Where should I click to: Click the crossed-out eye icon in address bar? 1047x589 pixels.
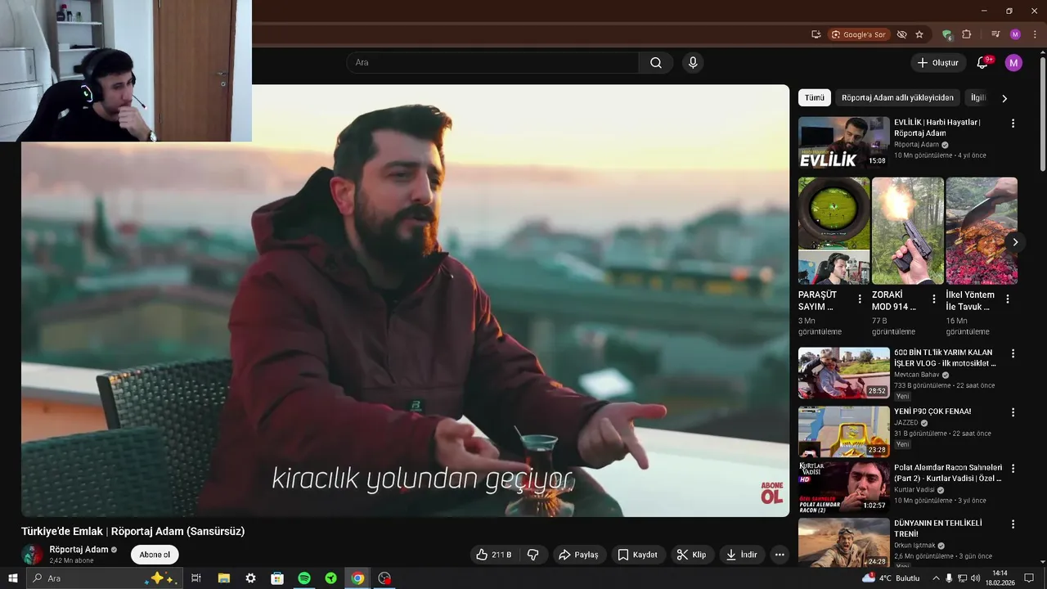pyautogui.click(x=901, y=34)
